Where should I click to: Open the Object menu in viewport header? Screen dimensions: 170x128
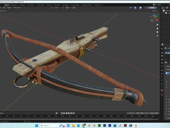coord(9,8)
